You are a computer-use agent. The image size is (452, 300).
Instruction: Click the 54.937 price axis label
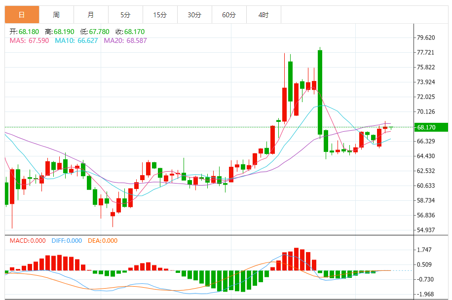426,230
